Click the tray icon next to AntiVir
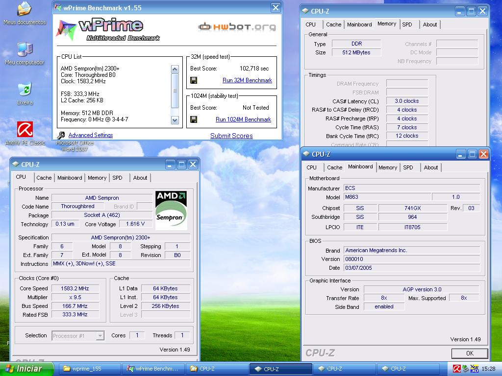 click(466, 369)
